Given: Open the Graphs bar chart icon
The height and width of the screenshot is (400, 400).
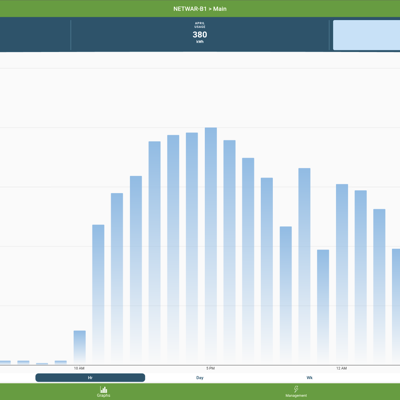Looking at the screenshot, I should (104, 390).
